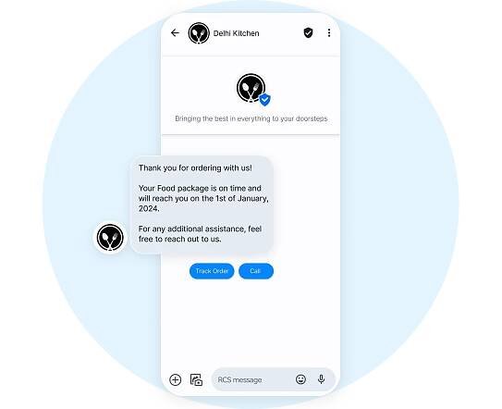Image resolution: width=502 pixels, height=409 pixels.
Task: Go back using the left arrow
Action: click(x=175, y=32)
